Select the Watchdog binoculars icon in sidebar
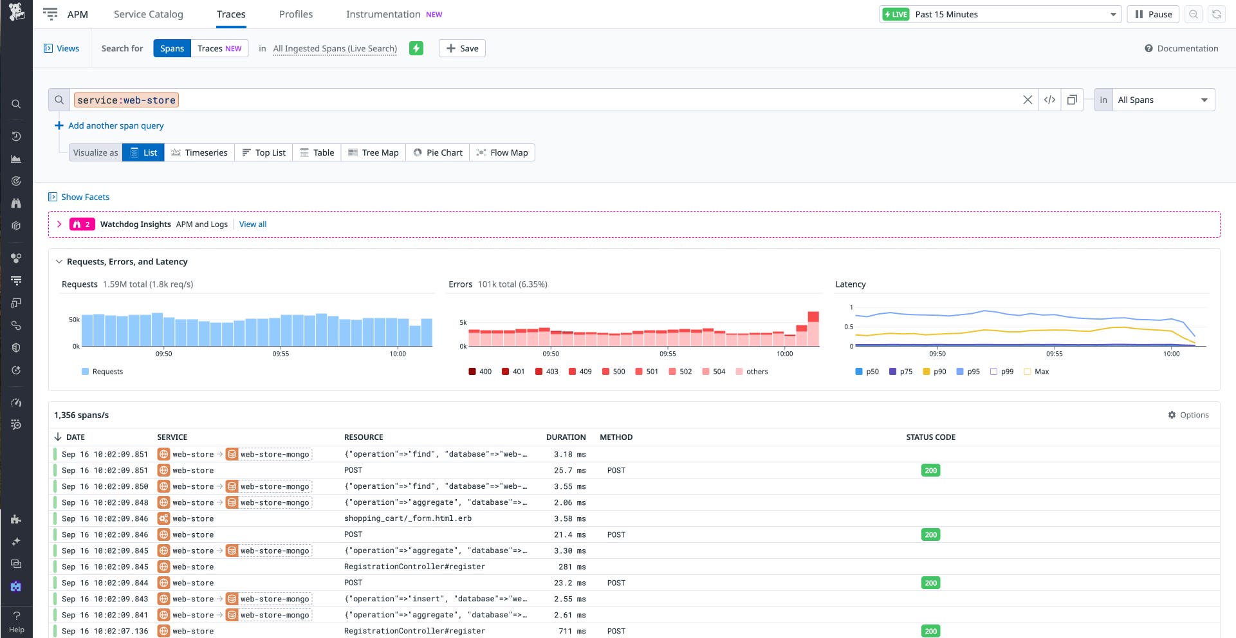The width and height of the screenshot is (1236, 638). tap(16, 203)
